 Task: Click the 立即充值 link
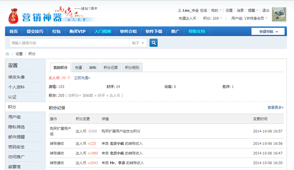pyautogui.click(x=82, y=78)
